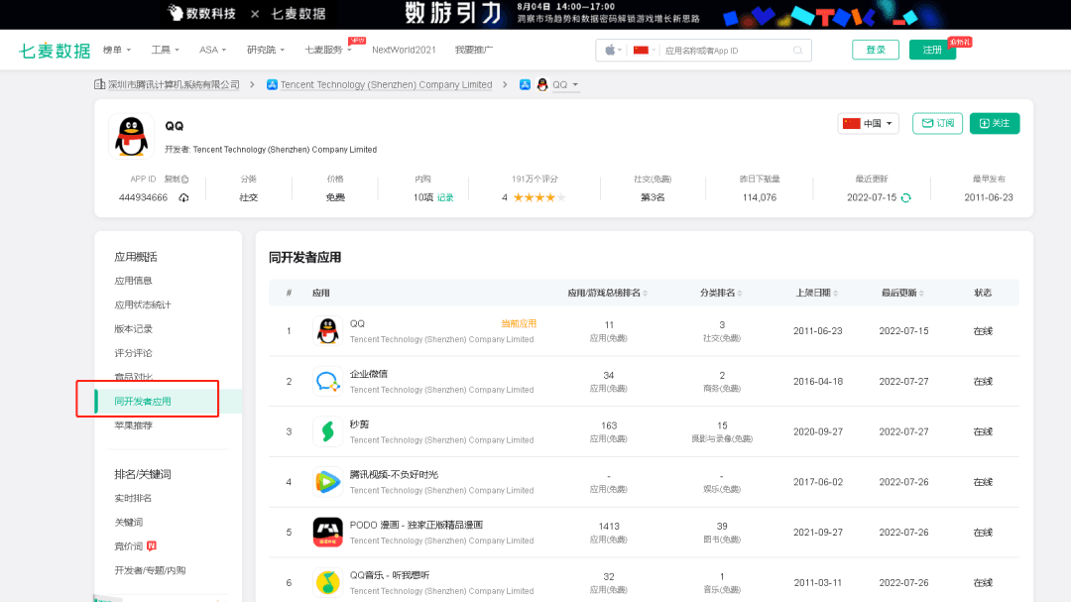Focus the app name or App ID search field
The image size is (1071, 602).
725,51
